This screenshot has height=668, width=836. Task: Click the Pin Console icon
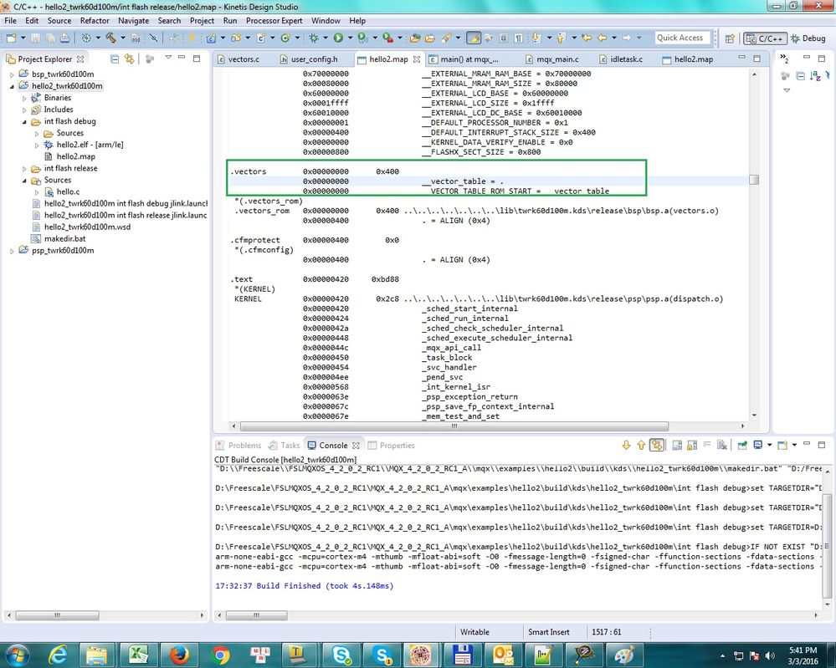(x=742, y=446)
